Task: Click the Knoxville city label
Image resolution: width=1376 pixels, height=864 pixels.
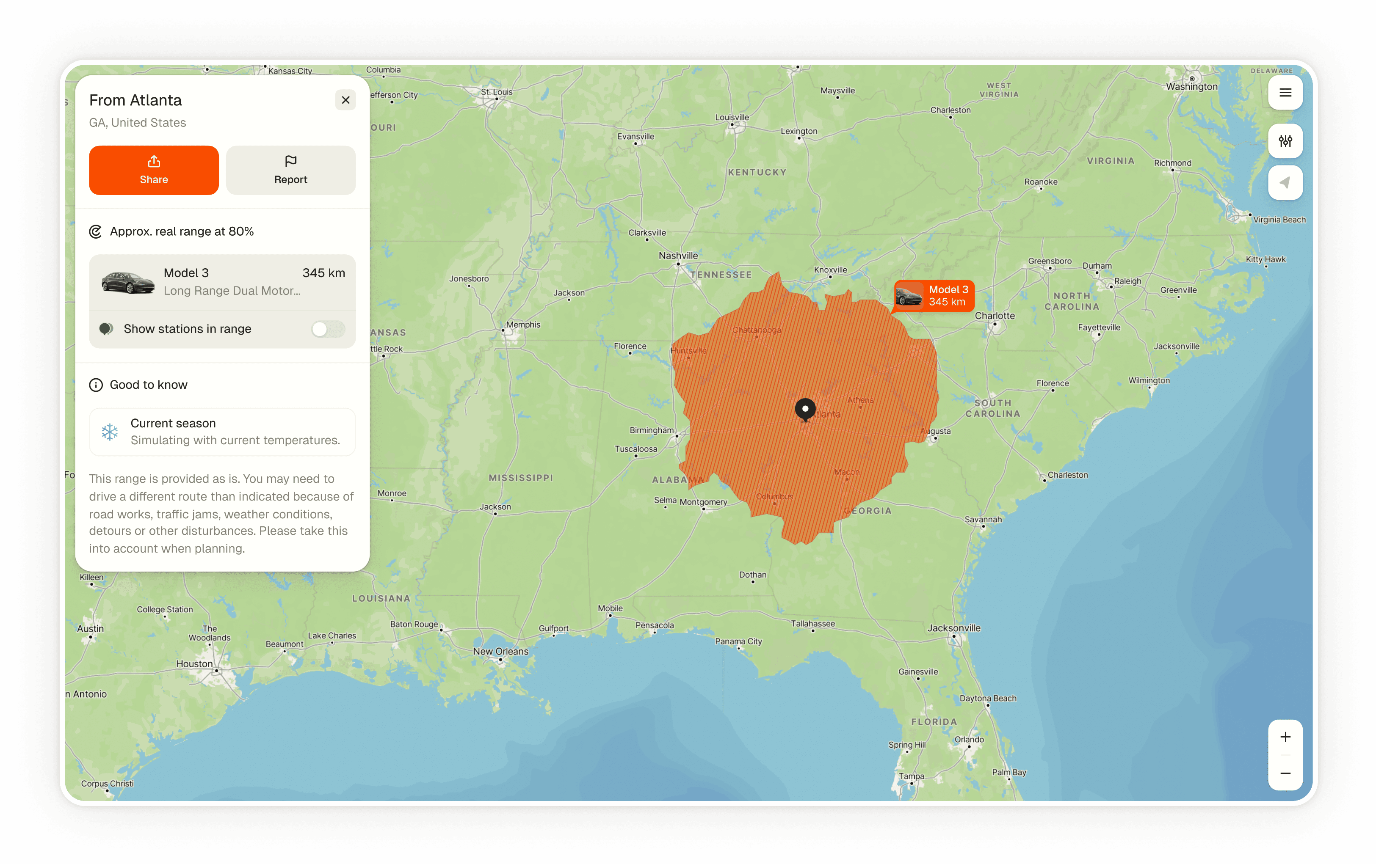Action: (x=830, y=270)
